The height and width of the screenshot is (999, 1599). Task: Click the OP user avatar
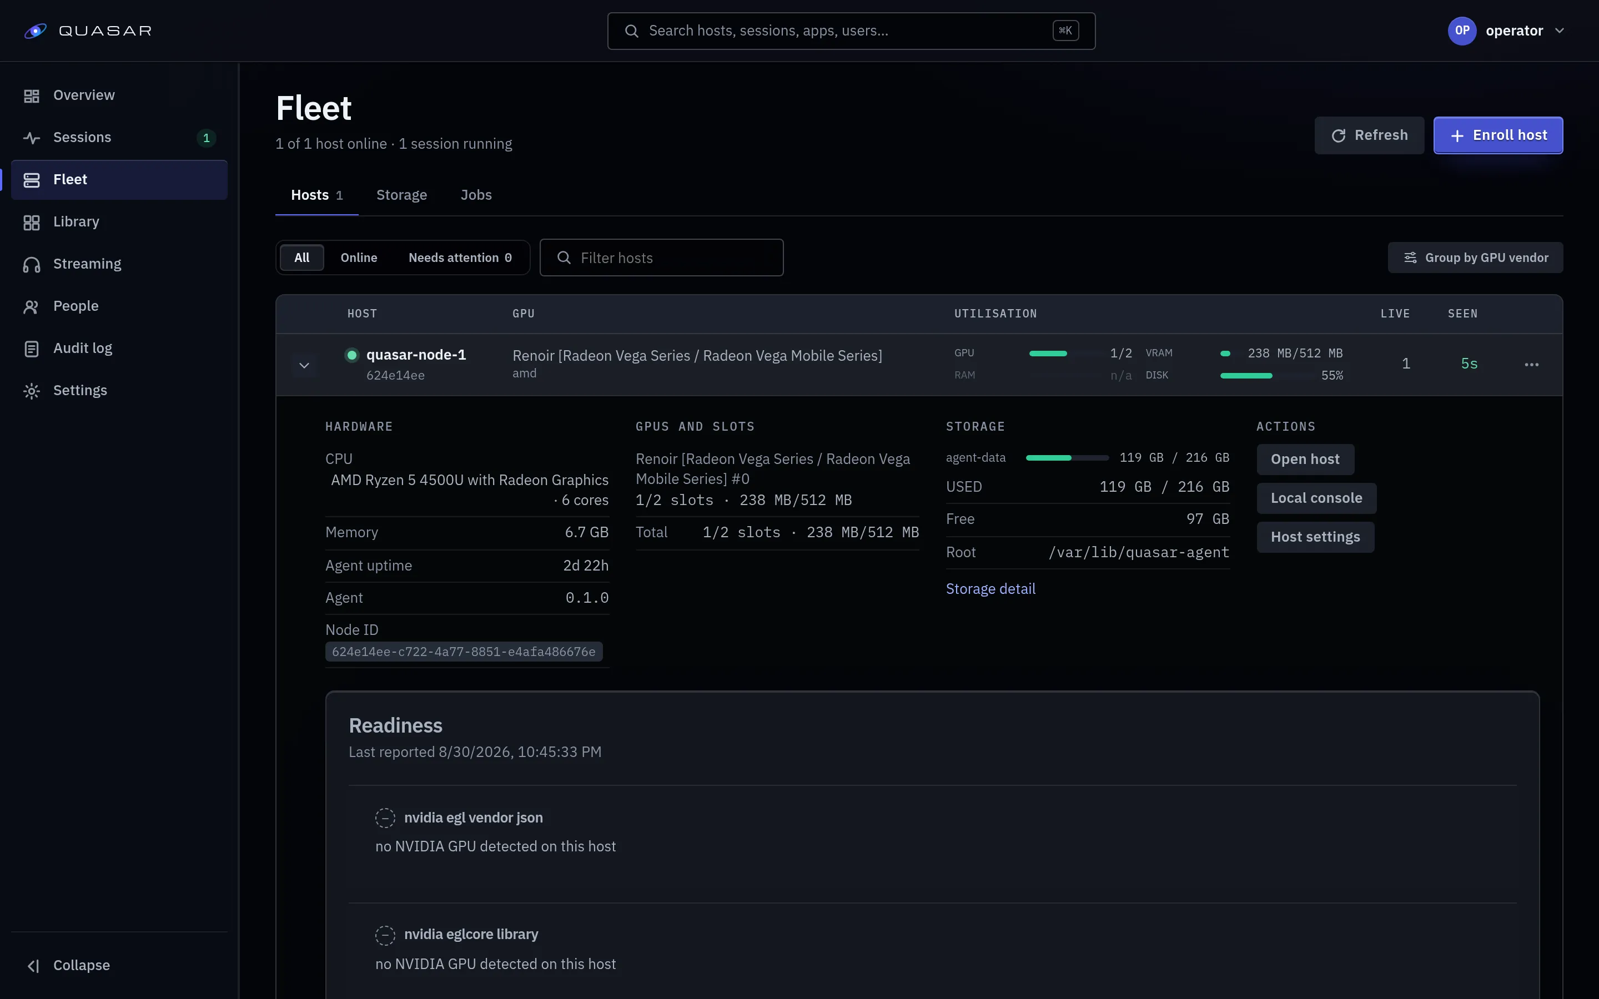1461,31
